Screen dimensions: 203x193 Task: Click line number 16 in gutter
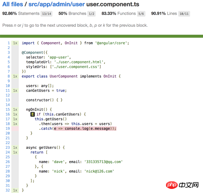8,114
